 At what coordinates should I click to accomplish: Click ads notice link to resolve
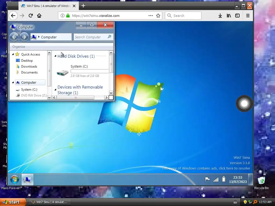click(x=206, y=168)
